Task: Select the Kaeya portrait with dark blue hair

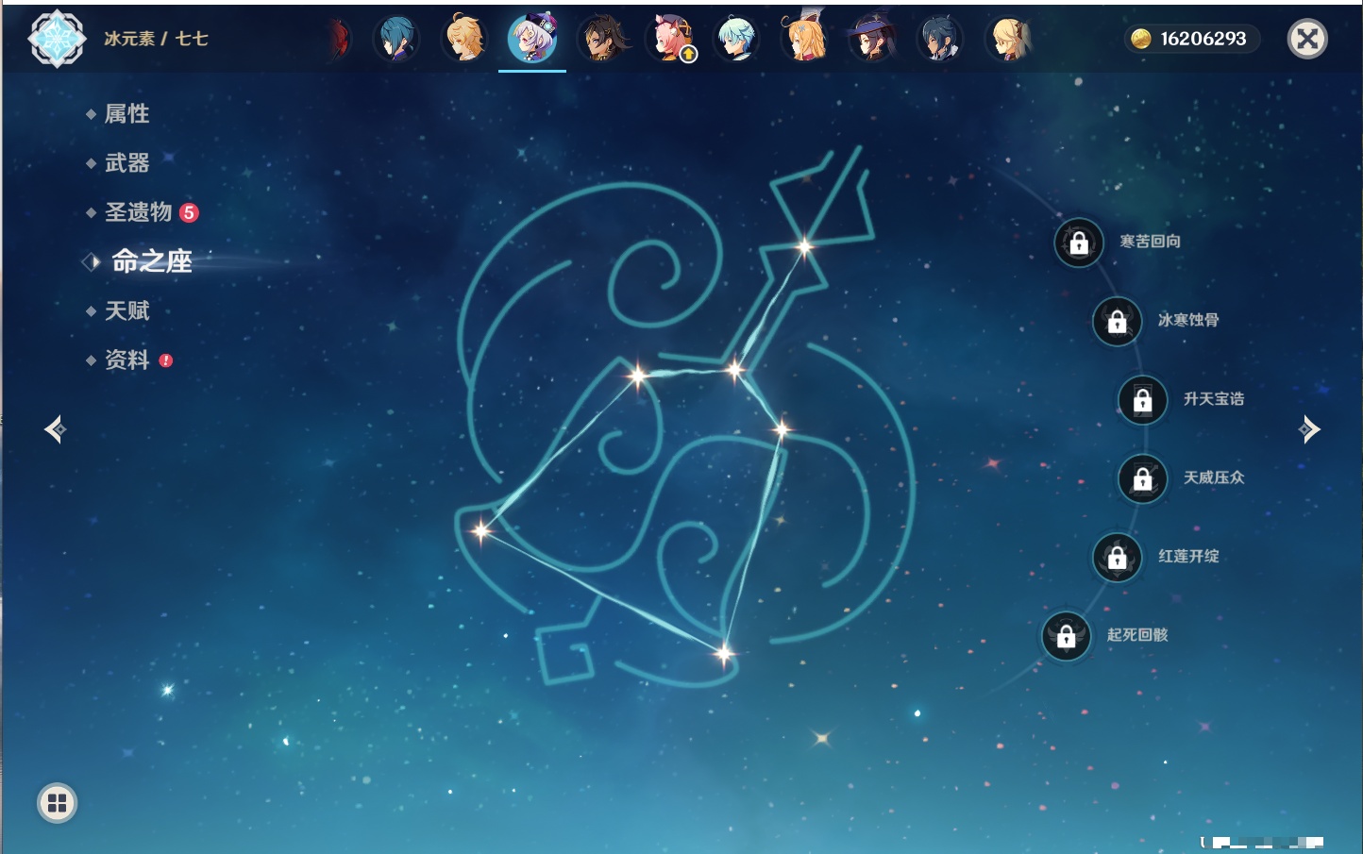Action: [x=940, y=40]
